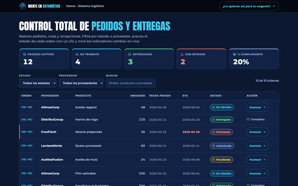
Task: Click the % Cumplimiento value 20%
Action: (x=241, y=62)
